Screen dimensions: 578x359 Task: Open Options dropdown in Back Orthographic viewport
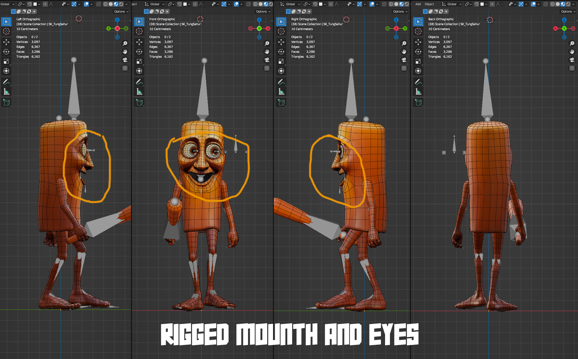click(x=568, y=11)
